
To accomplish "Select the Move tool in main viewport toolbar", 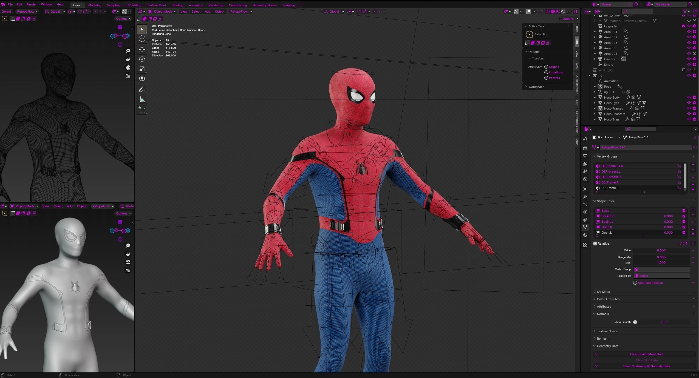I will 142,49.
